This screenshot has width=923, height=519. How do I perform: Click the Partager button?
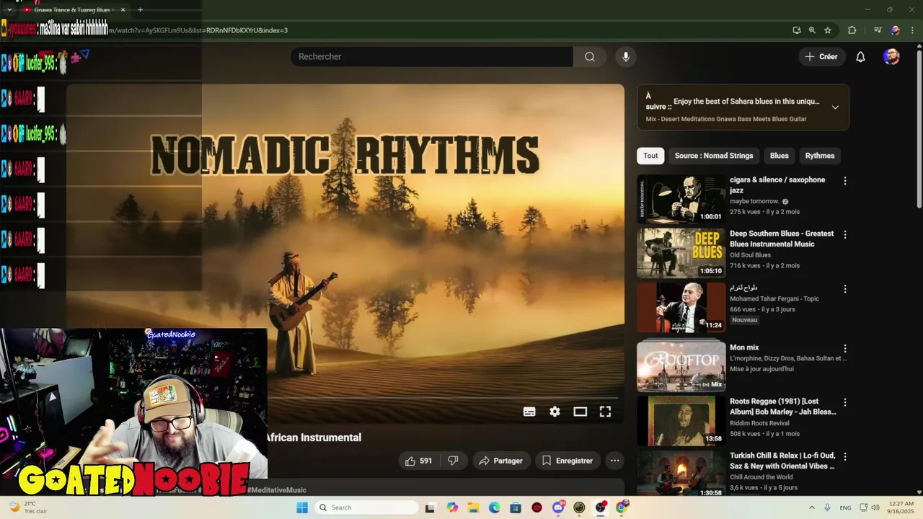[x=500, y=461]
